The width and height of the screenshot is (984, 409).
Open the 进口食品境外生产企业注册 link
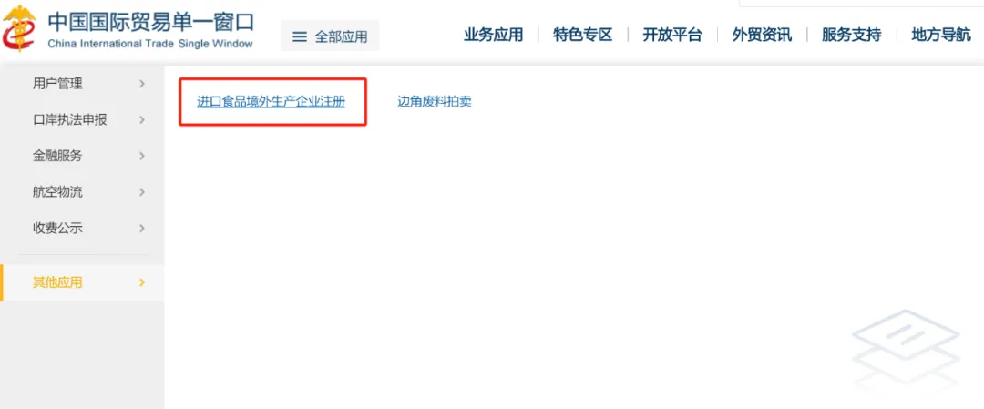272,102
